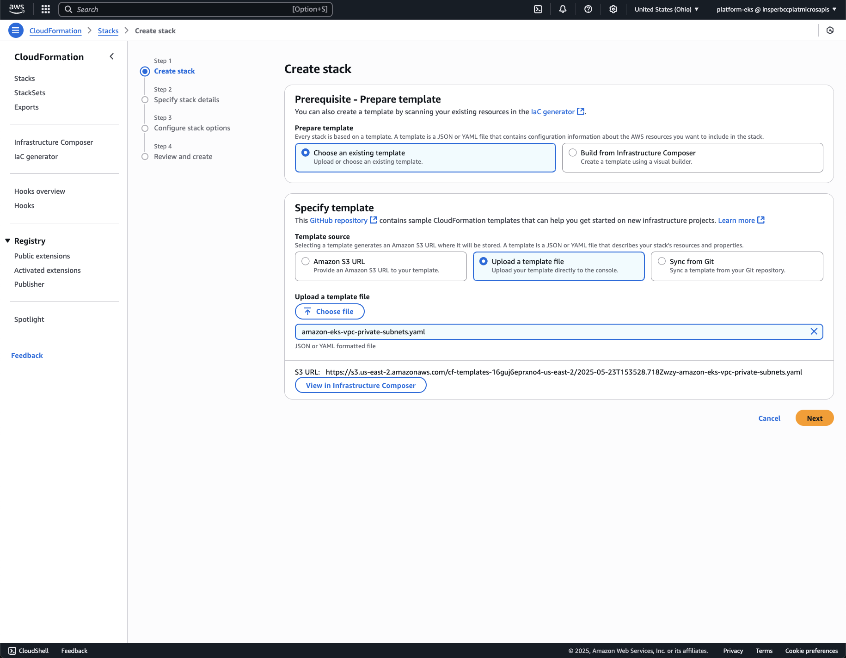
Task: Open the settings gear in header
Action: point(613,9)
